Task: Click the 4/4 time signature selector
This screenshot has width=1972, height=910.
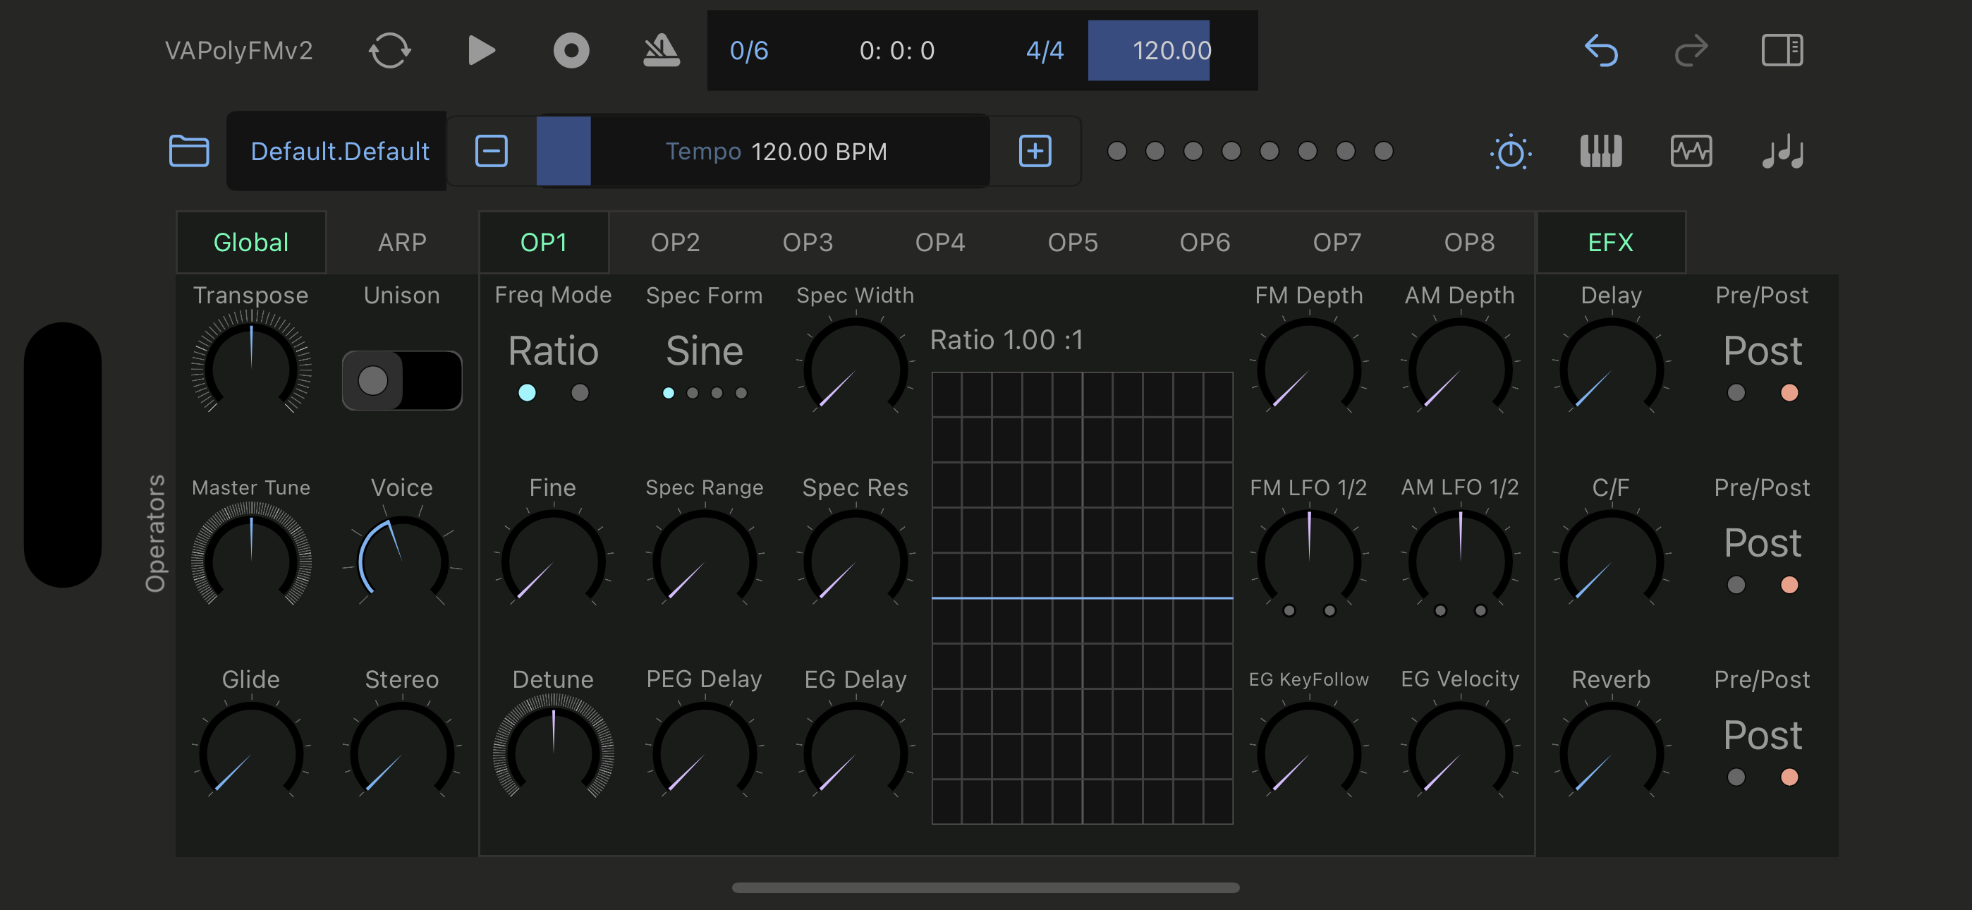Action: [x=1044, y=51]
